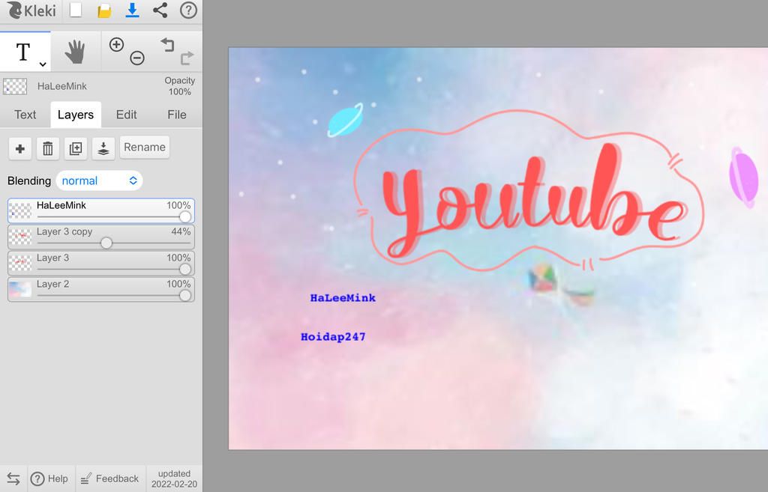Add a new layer
768x492 pixels.
pos(20,148)
